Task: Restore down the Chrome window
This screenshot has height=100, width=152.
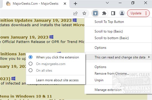Action: pos(133,3)
